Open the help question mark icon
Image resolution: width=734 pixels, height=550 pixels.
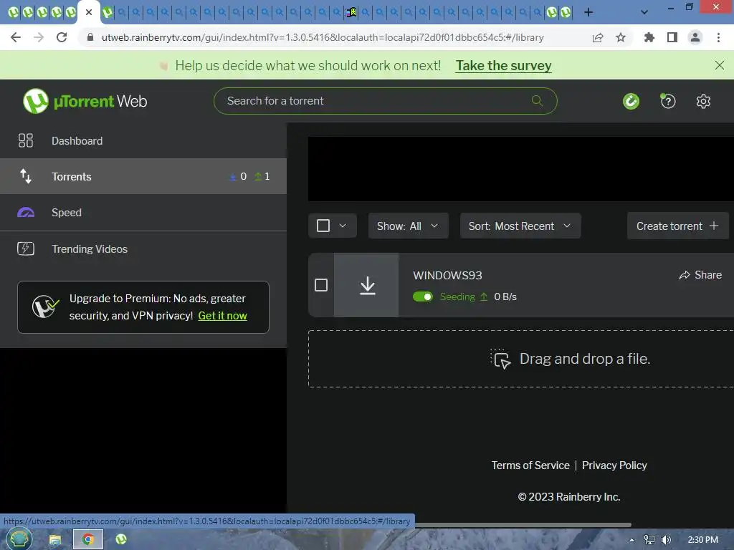point(667,101)
